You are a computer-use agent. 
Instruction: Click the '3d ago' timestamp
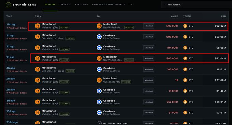[11, 101]
